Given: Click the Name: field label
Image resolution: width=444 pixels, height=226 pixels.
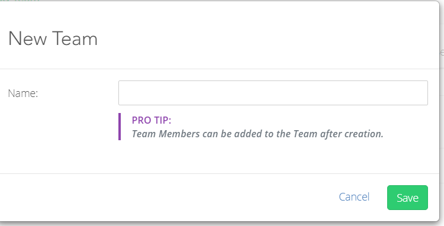Looking at the screenshot, I should tap(23, 93).
